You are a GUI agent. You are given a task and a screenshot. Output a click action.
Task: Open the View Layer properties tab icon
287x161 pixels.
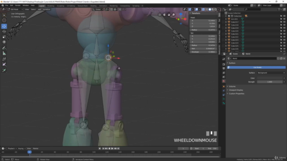click(224, 73)
